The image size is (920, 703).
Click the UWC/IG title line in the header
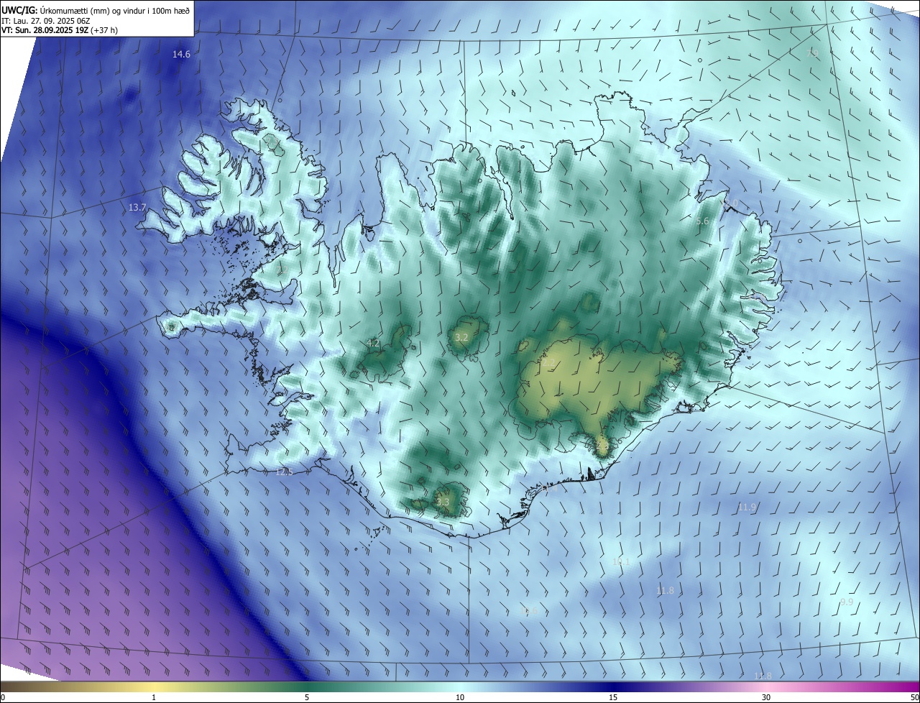click(96, 10)
